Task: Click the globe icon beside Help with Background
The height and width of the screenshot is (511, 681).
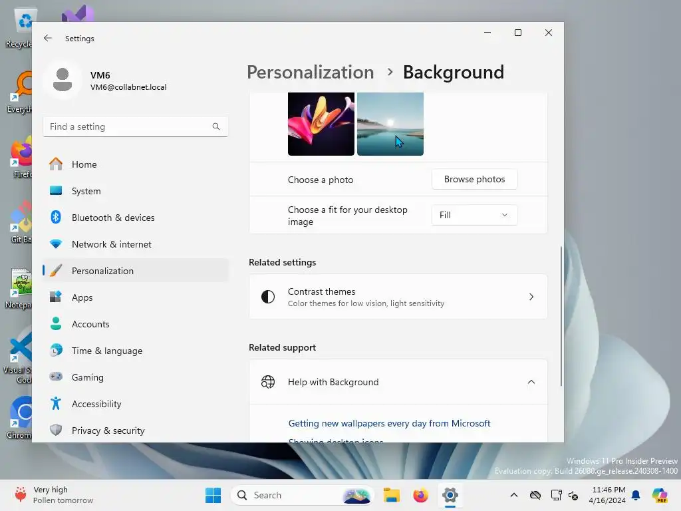Action: click(x=268, y=382)
